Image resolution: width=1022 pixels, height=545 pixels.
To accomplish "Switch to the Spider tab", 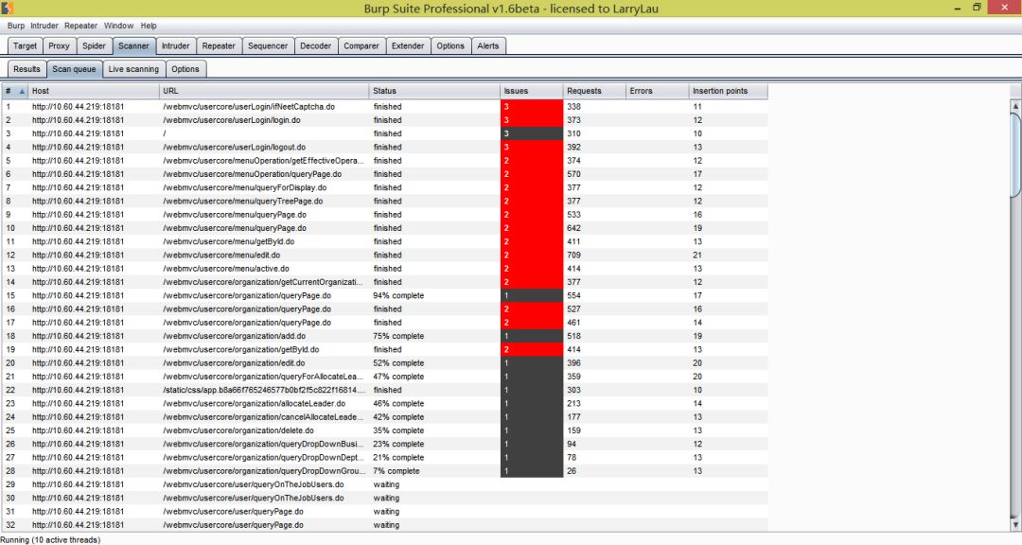I will [x=94, y=45].
